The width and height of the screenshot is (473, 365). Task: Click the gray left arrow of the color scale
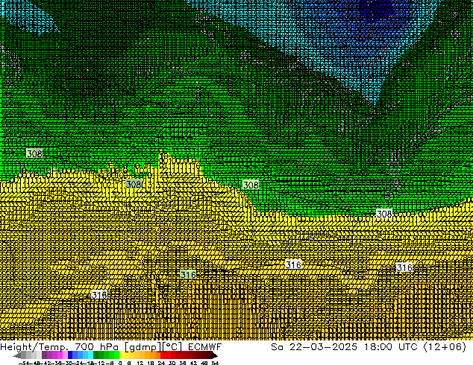click(17, 355)
